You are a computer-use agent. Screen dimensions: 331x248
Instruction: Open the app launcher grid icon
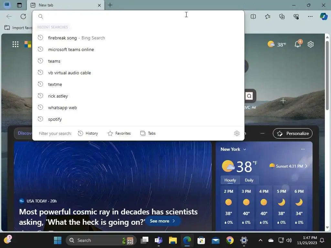16,44
